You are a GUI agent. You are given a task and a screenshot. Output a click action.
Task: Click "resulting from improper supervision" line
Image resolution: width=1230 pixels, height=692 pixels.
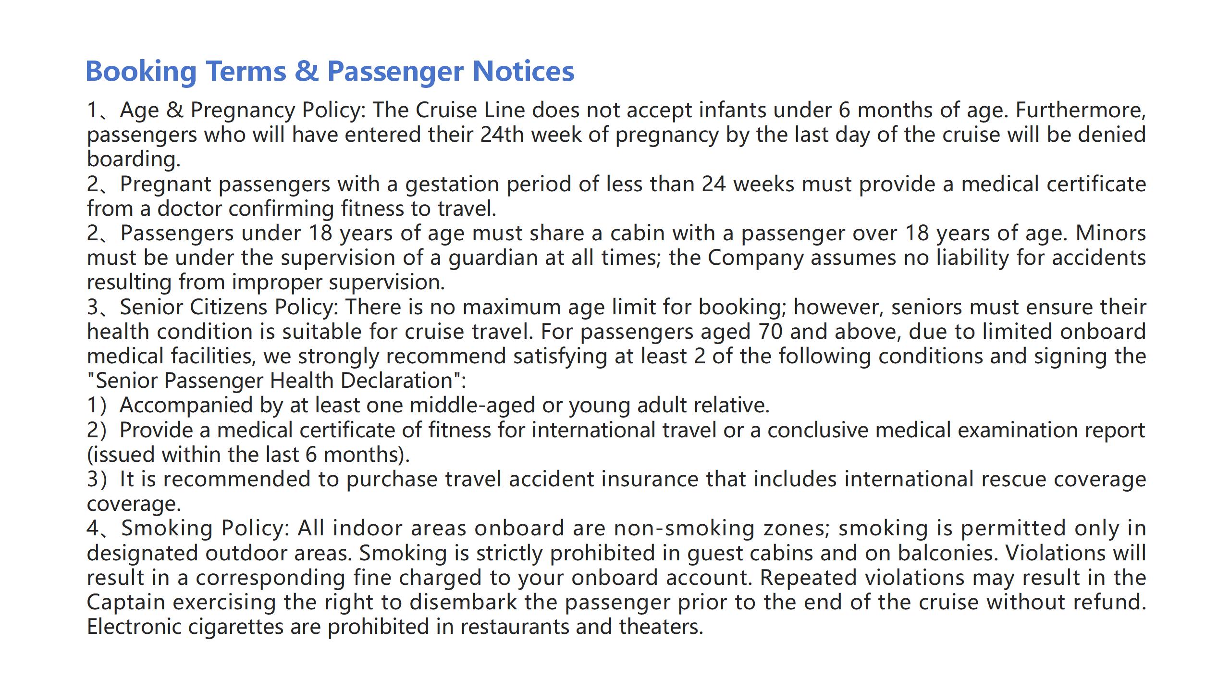[x=266, y=282]
